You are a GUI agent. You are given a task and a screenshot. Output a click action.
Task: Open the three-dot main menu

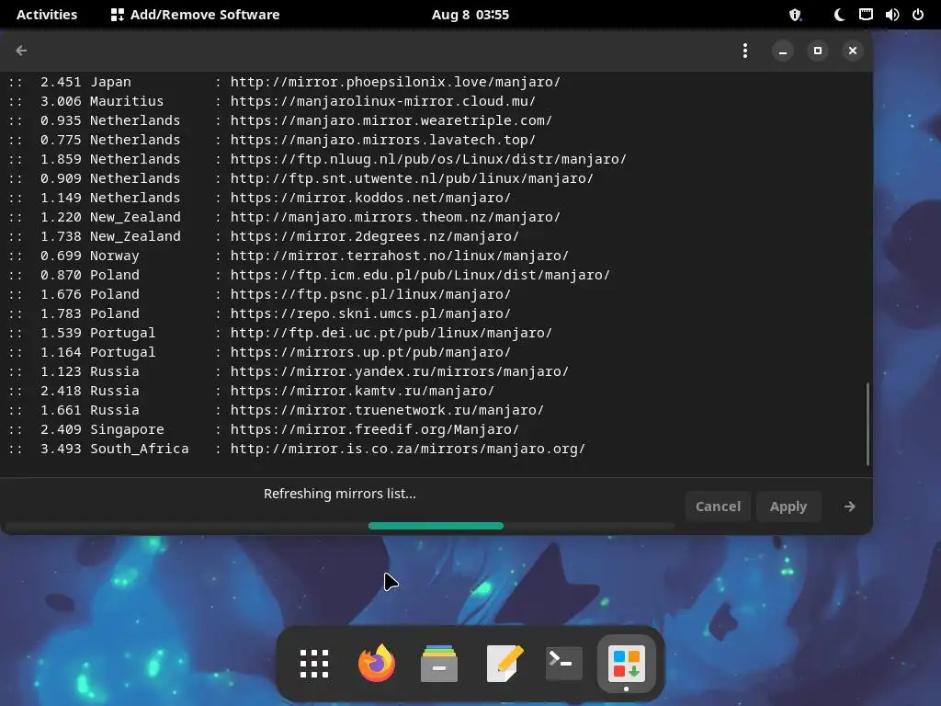744,51
